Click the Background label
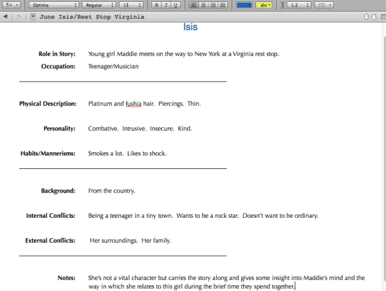The width and height of the screenshot is (386, 291). pyautogui.click(x=58, y=191)
